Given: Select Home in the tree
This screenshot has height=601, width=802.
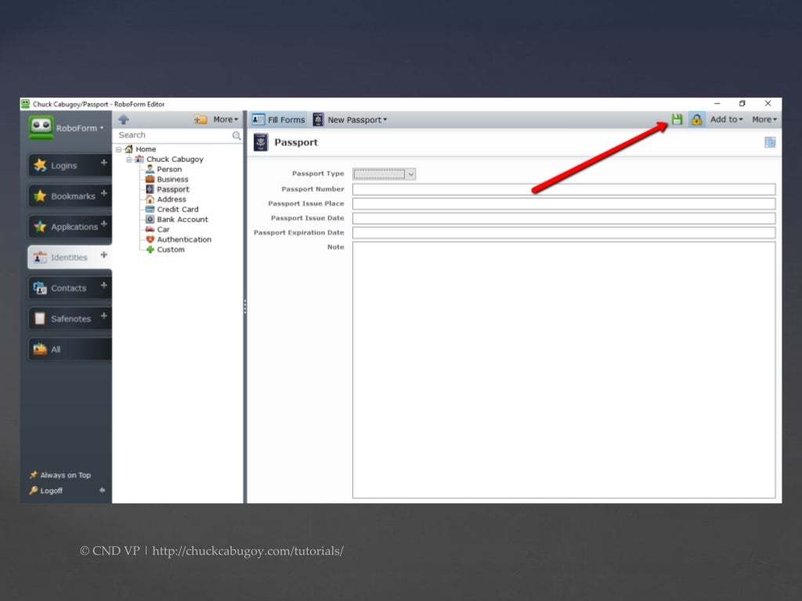Looking at the screenshot, I should (x=146, y=149).
